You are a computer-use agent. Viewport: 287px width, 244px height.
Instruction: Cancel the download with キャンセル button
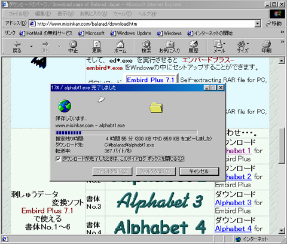(x=199, y=171)
